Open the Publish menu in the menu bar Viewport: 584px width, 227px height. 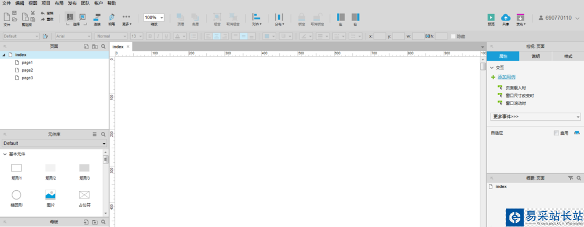coord(72,4)
